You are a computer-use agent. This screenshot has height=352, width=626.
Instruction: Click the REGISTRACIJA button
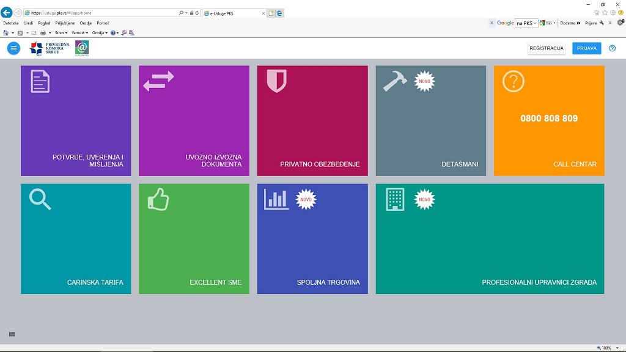(x=547, y=48)
